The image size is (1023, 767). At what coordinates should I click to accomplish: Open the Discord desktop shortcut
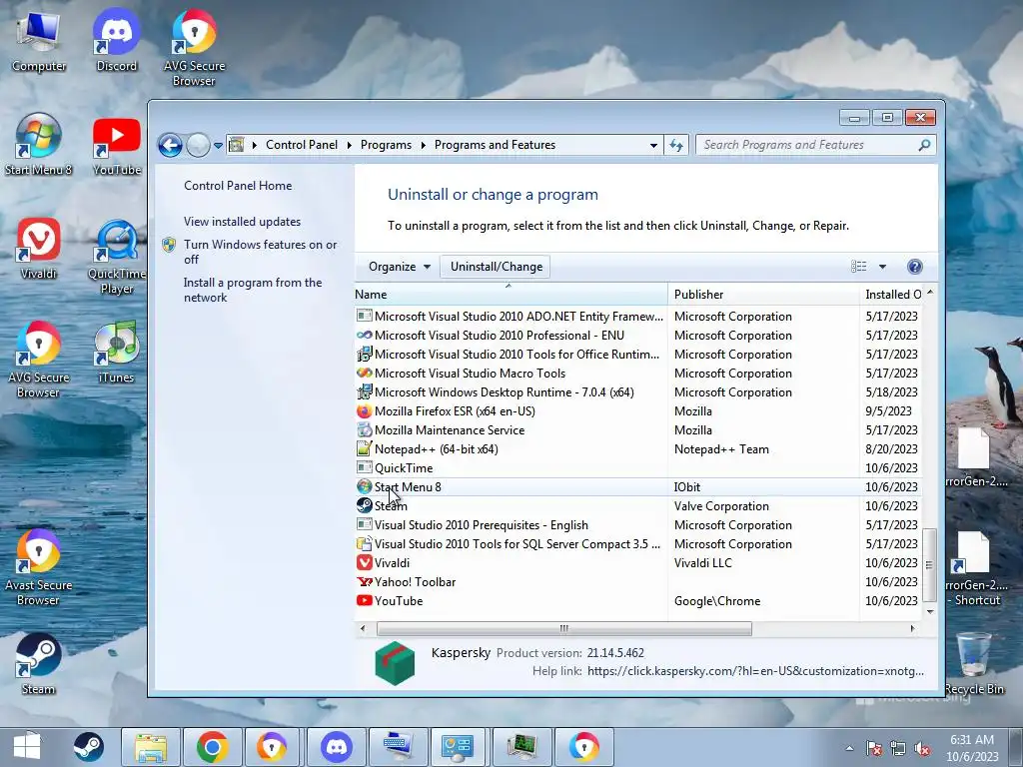[x=116, y=42]
